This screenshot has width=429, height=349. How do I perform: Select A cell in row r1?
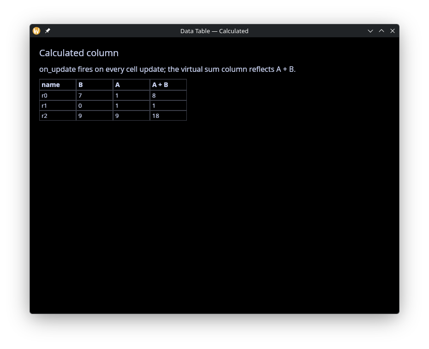pos(131,105)
